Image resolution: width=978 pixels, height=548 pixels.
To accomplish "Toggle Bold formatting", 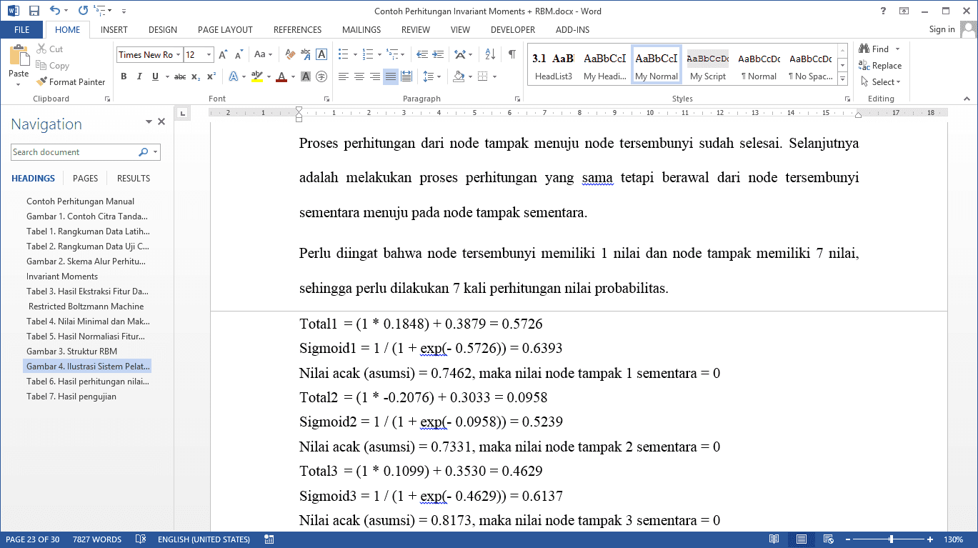I will click(x=124, y=76).
